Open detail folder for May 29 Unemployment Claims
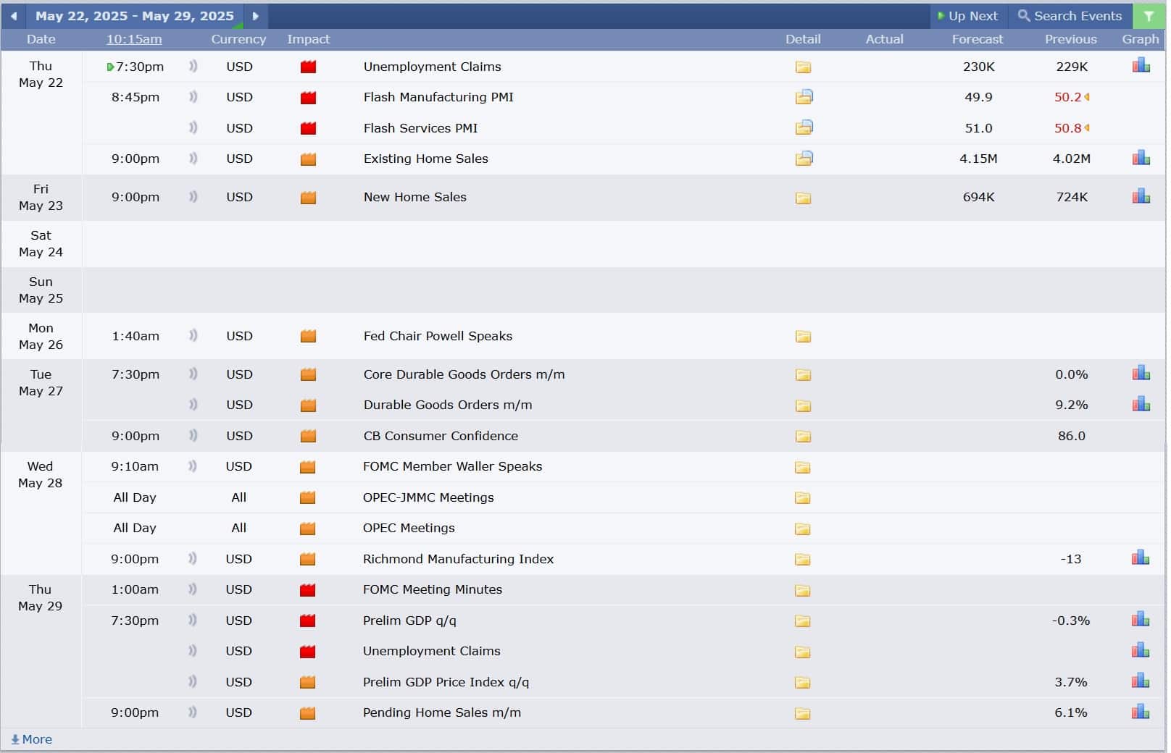Screen dimensions: 1171x753 click(802, 652)
